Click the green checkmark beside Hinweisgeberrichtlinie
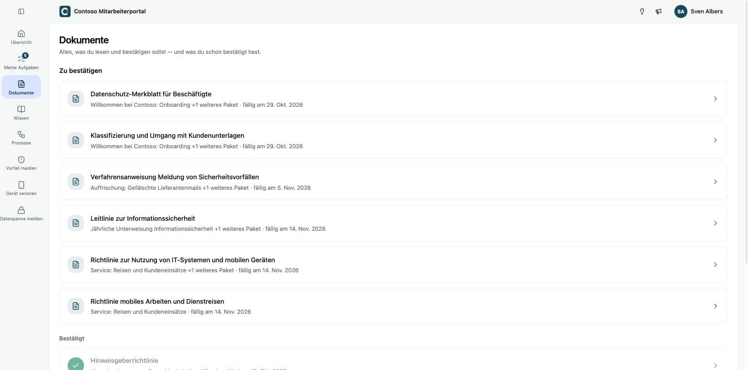 coord(75,364)
